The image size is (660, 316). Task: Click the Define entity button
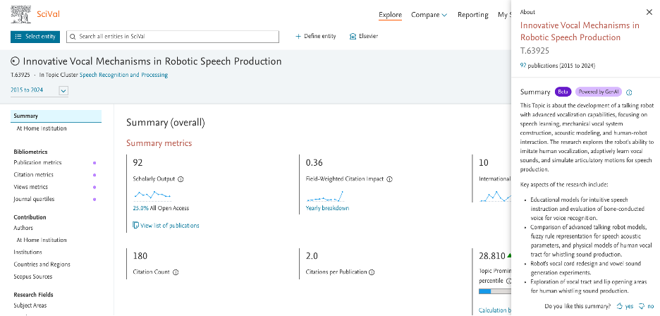click(316, 36)
